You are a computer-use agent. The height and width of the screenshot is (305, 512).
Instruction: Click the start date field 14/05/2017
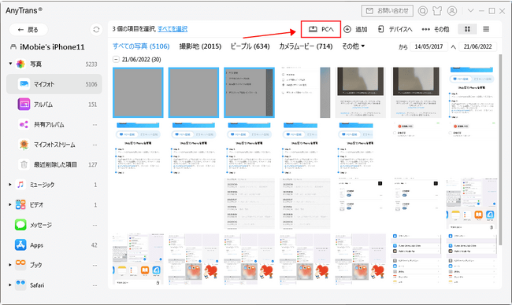pos(429,46)
